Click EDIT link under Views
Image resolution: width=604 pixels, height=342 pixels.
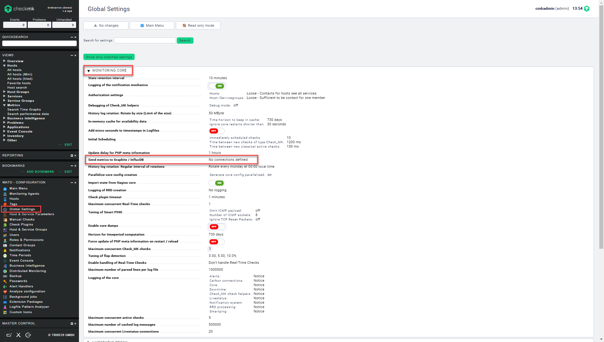[68, 145]
